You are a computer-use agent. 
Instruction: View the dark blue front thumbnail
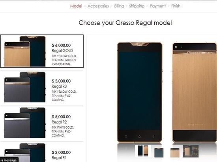pos(159,152)
